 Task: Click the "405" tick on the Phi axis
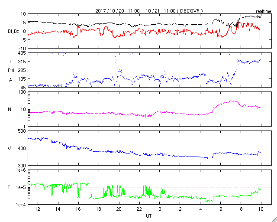tap(22, 53)
